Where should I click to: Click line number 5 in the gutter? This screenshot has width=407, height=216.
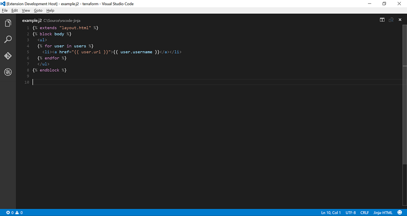(28, 52)
